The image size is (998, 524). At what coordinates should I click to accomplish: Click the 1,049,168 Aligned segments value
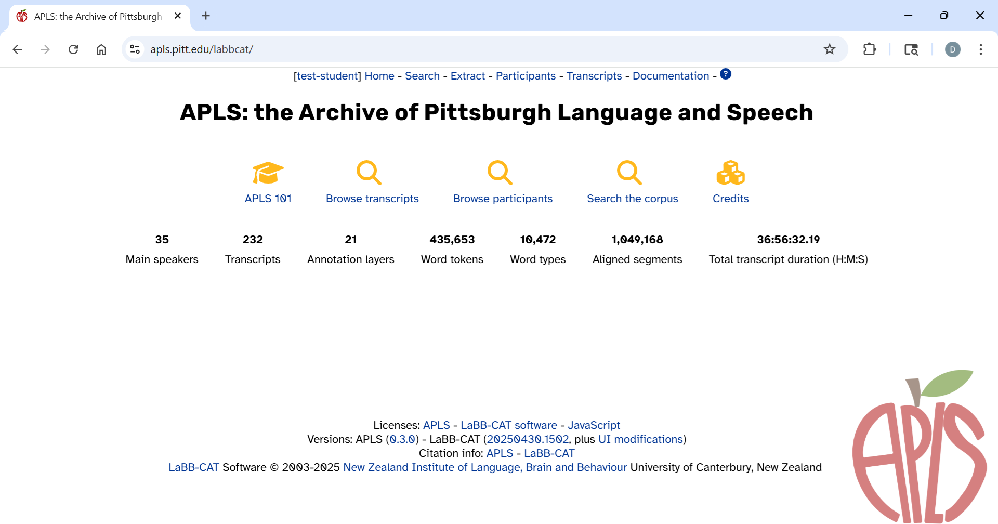pos(637,240)
